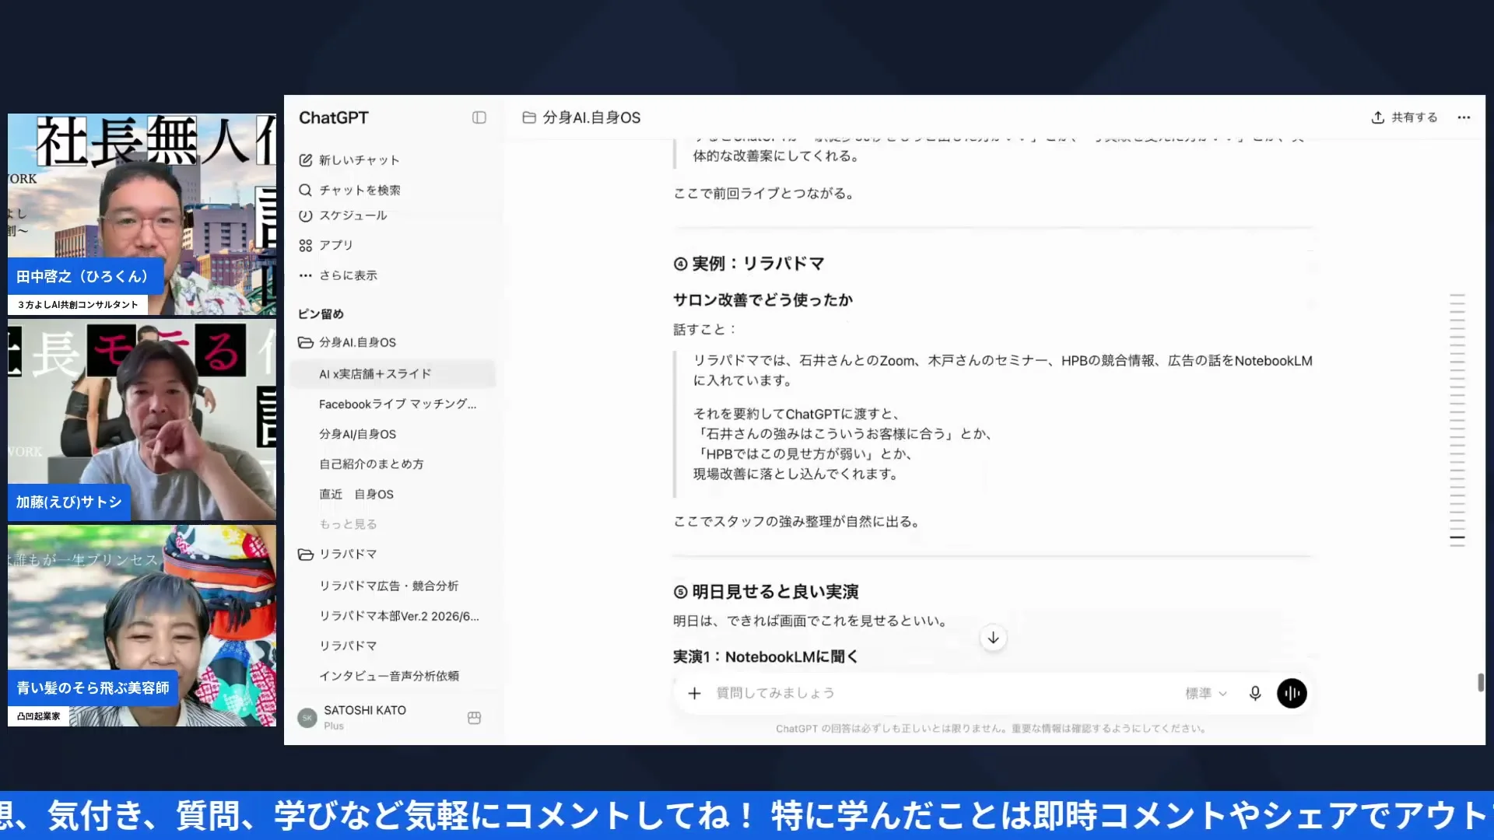Click the plus attach icon in input
This screenshot has height=840, width=1494.
[x=695, y=693]
